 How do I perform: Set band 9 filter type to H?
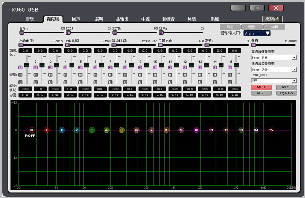pos(140,75)
